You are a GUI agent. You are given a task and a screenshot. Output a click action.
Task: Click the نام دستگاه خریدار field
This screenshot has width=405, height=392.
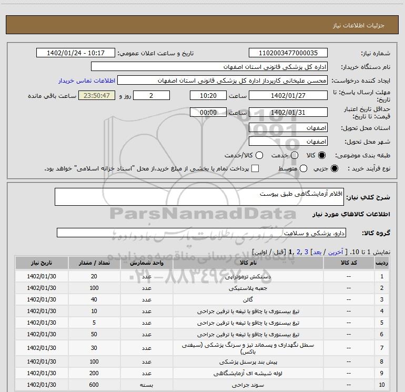click(x=209, y=67)
